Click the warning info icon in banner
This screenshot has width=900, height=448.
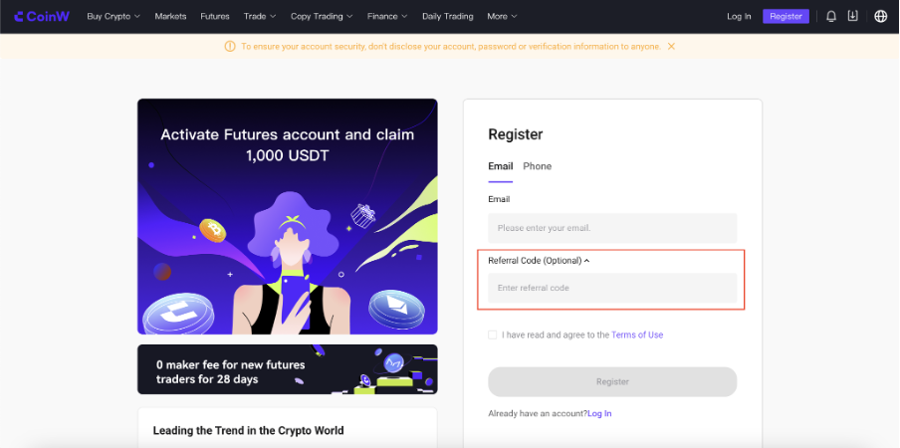pos(230,46)
